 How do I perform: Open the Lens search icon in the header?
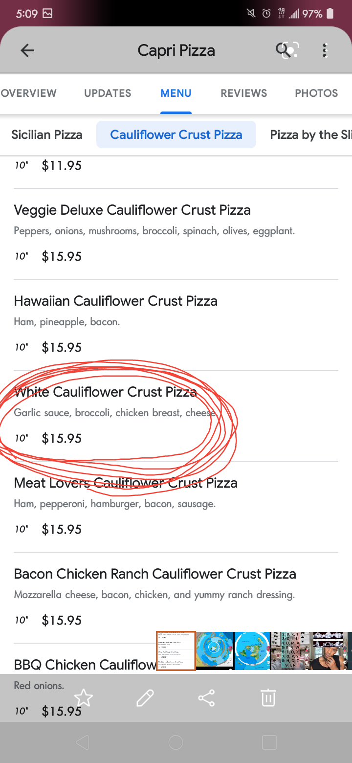(x=286, y=50)
